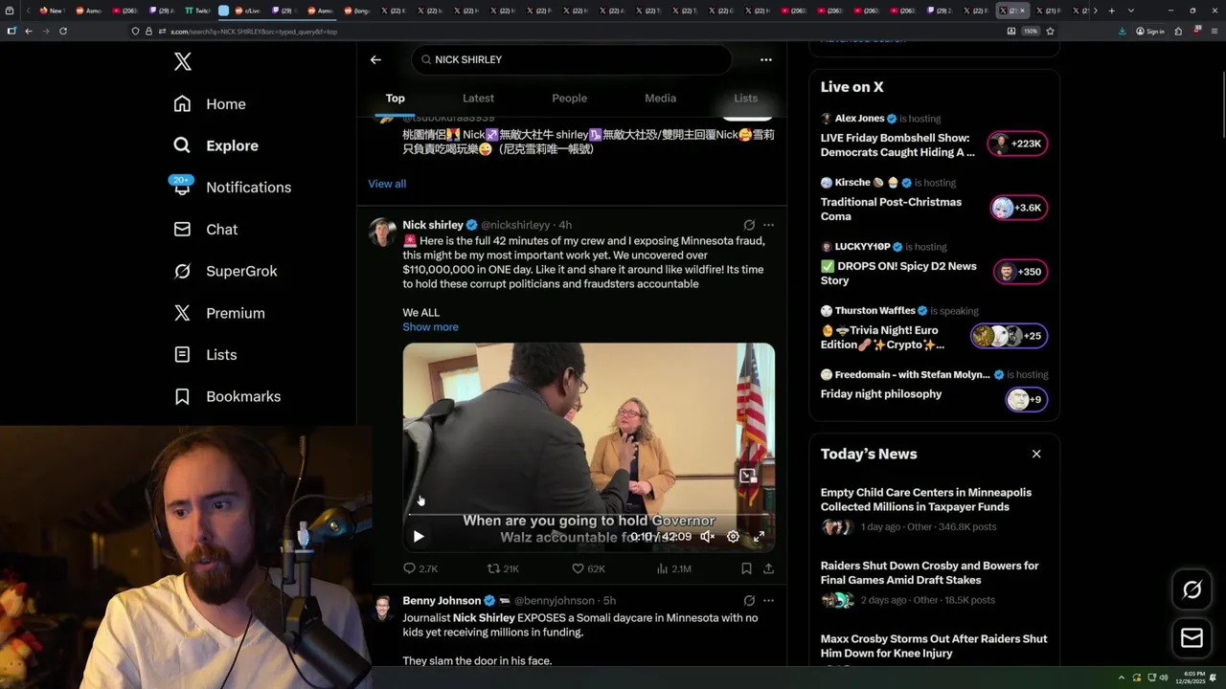The width and height of the screenshot is (1226, 689).
Task: Open a new browser tab
Action: tap(1111, 11)
